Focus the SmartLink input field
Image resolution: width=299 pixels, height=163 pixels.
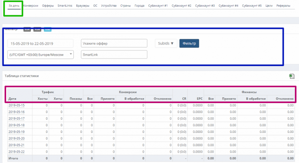pyautogui.click(x=114, y=54)
